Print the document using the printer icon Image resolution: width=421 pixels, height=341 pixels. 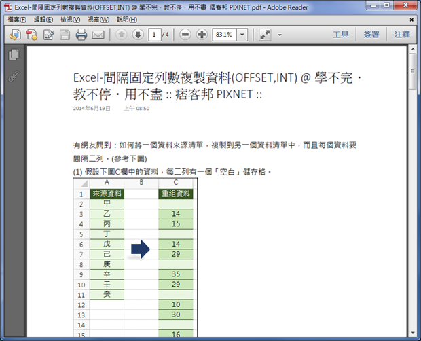[81, 35]
